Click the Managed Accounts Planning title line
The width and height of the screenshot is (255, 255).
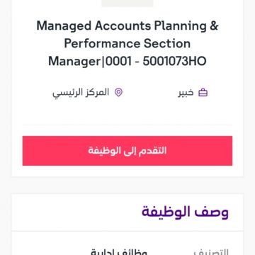(x=127, y=26)
